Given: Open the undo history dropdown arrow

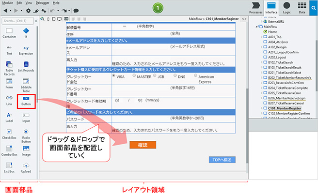Looking at the screenshot, I should pyautogui.click(x=58, y=11).
